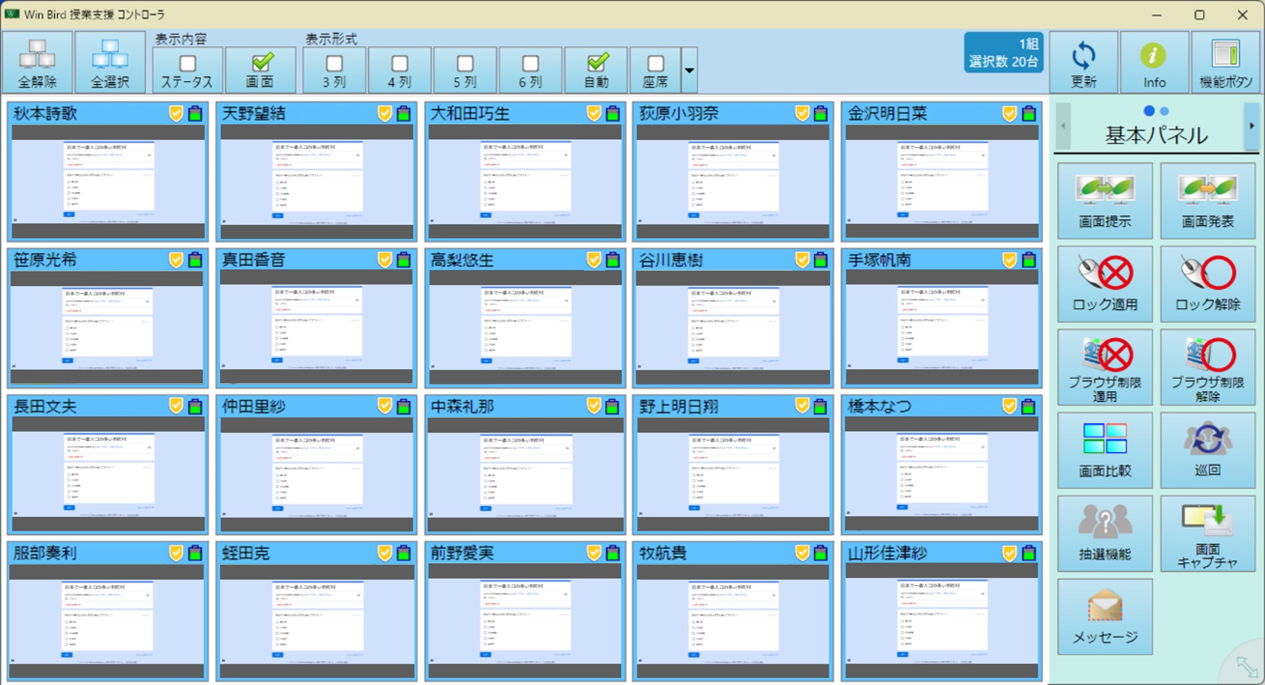Click the 1組 選択数 20台 group indicator

pos(1003,53)
